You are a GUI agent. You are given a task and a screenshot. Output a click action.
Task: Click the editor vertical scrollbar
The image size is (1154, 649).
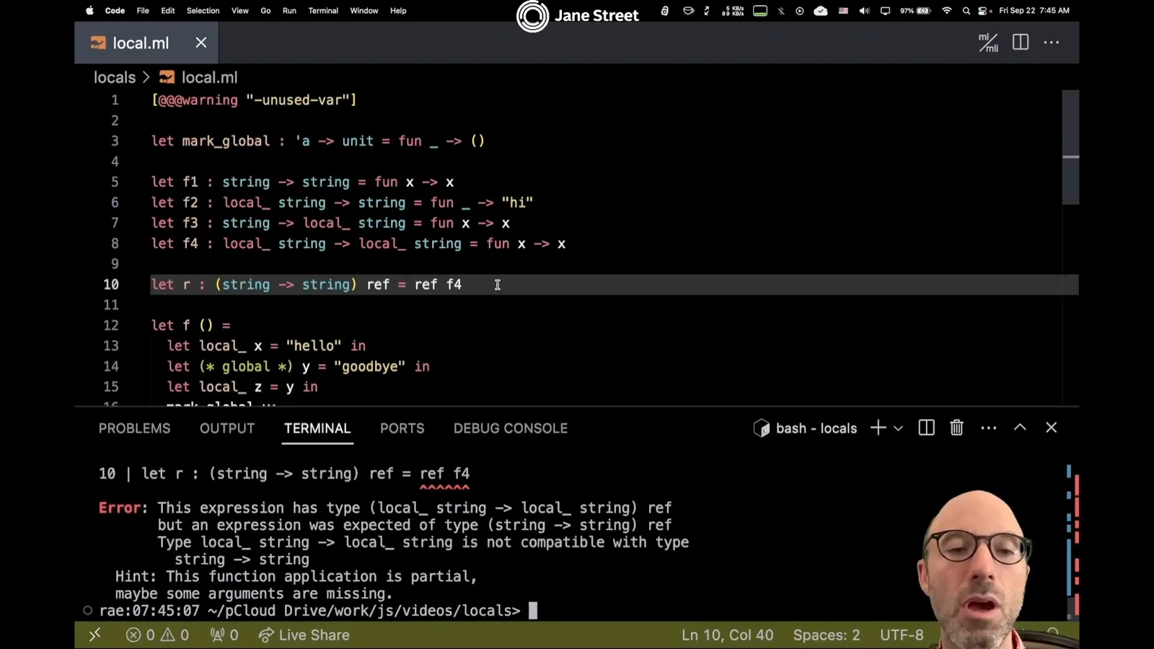coord(1070,147)
